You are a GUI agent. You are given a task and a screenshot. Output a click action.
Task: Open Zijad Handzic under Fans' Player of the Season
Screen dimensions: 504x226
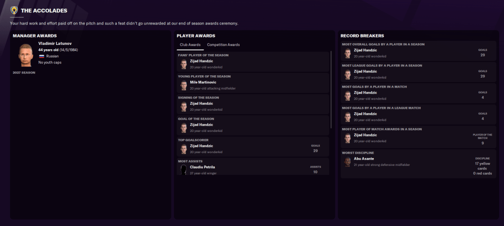(201, 61)
